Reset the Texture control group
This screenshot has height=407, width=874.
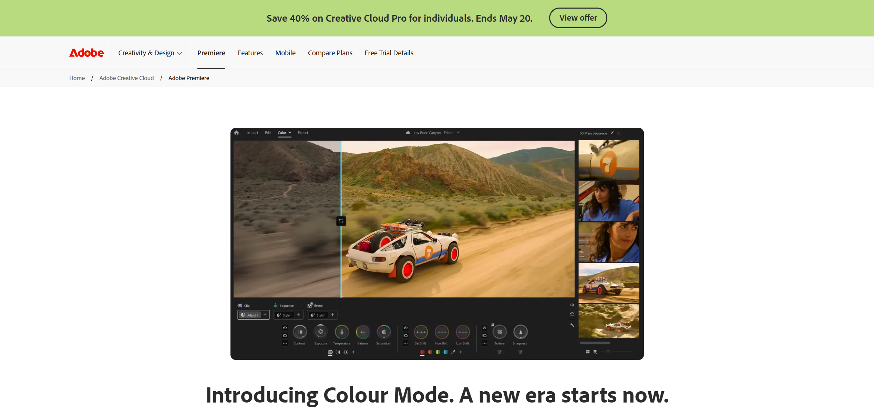(484, 335)
